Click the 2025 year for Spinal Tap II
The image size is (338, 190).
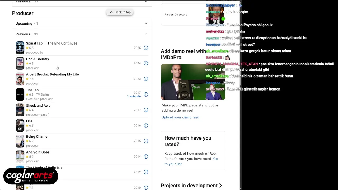tap(137, 48)
